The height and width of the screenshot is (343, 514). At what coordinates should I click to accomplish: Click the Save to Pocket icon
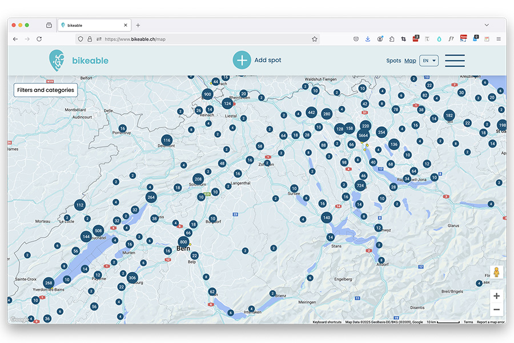[356, 39]
